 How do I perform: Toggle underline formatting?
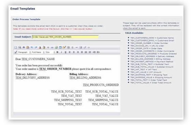[x=65, y=52]
